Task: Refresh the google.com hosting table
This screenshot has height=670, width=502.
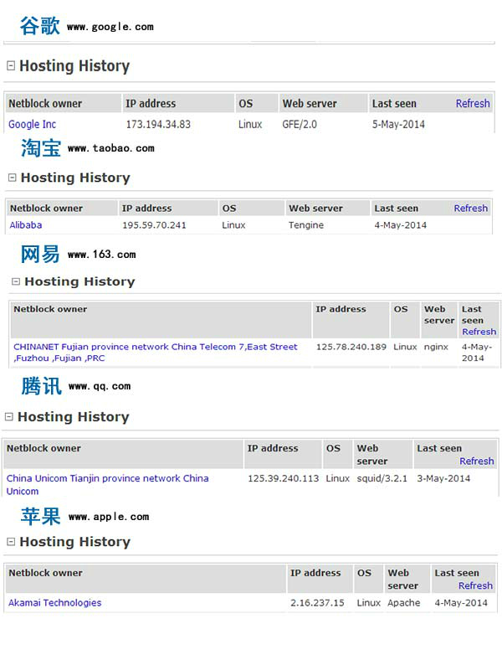Action: [x=473, y=103]
